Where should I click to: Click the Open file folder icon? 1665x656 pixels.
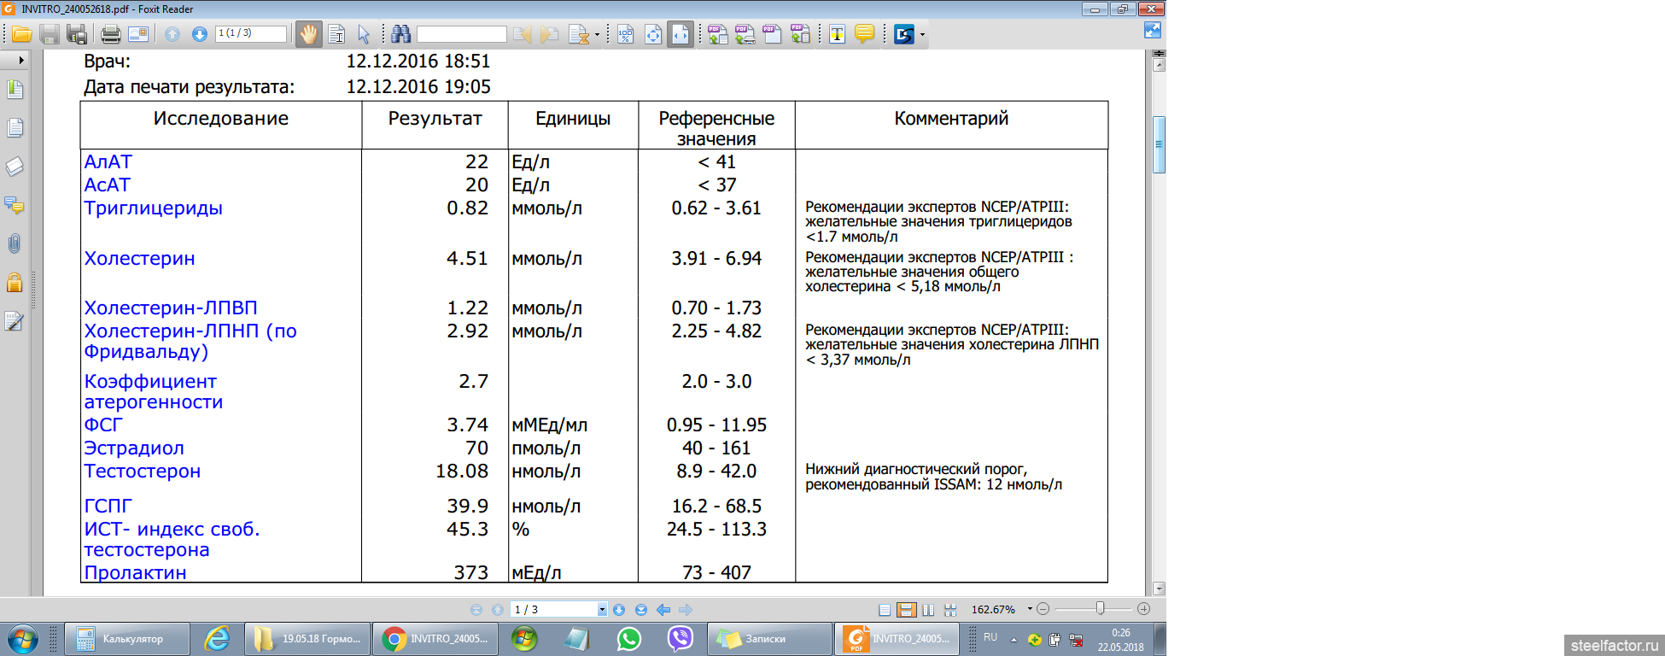pyautogui.click(x=22, y=34)
